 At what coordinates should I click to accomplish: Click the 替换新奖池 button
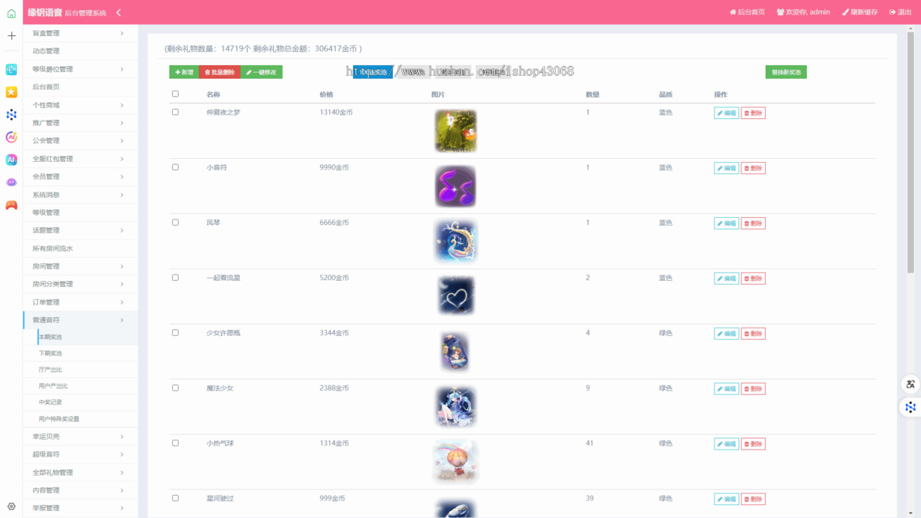click(786, 72)
